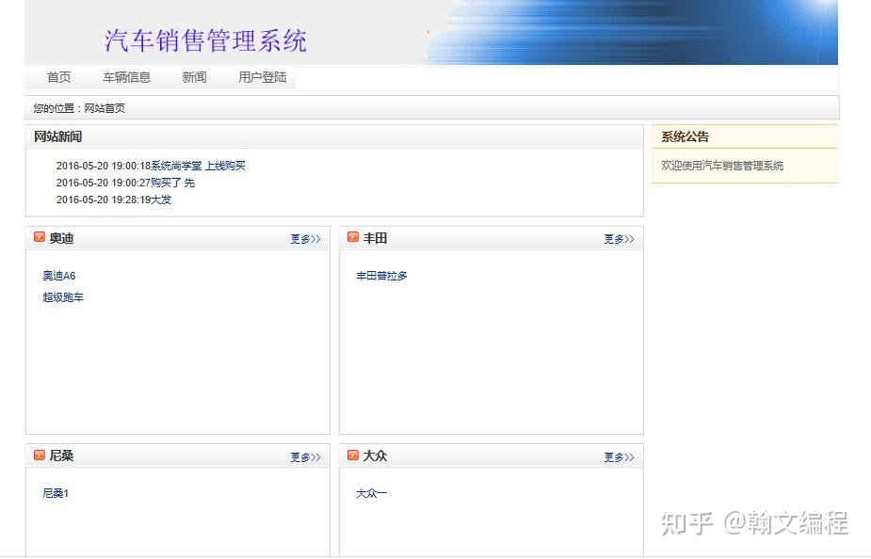
Task: Click the red icon next to 丰田 heading
Action: click(351, 238)
